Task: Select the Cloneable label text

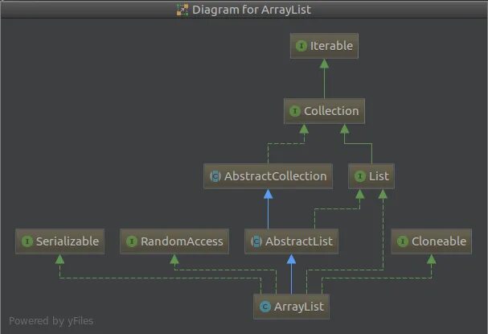Action: [x=439, y=241]
